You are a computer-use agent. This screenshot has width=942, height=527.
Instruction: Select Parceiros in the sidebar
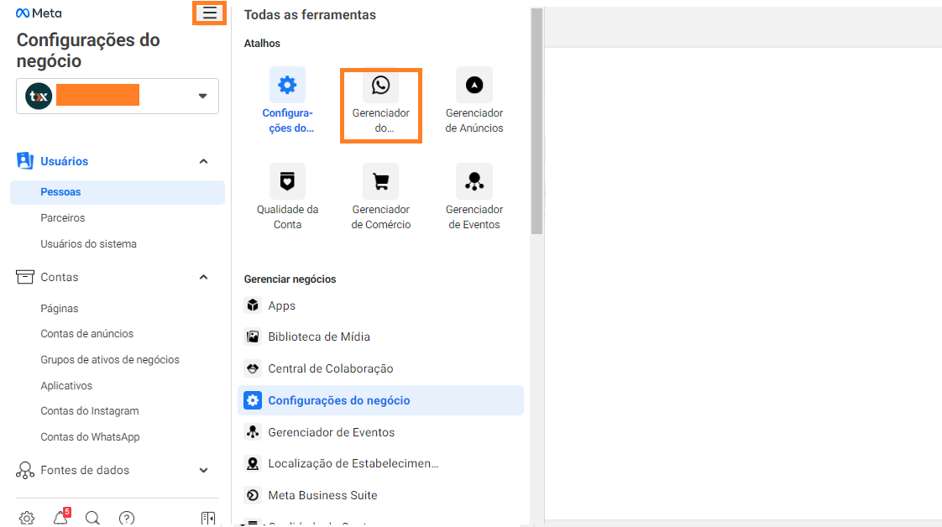pyautogui.click(x=62, y=218)
